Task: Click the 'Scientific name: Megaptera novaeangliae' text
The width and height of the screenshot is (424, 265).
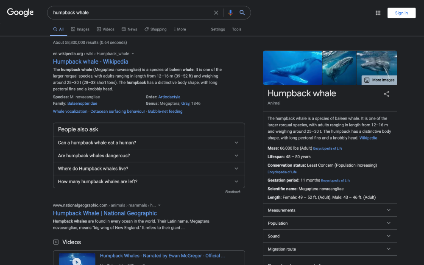Action: pyautogui.click(x=306, y=189)
